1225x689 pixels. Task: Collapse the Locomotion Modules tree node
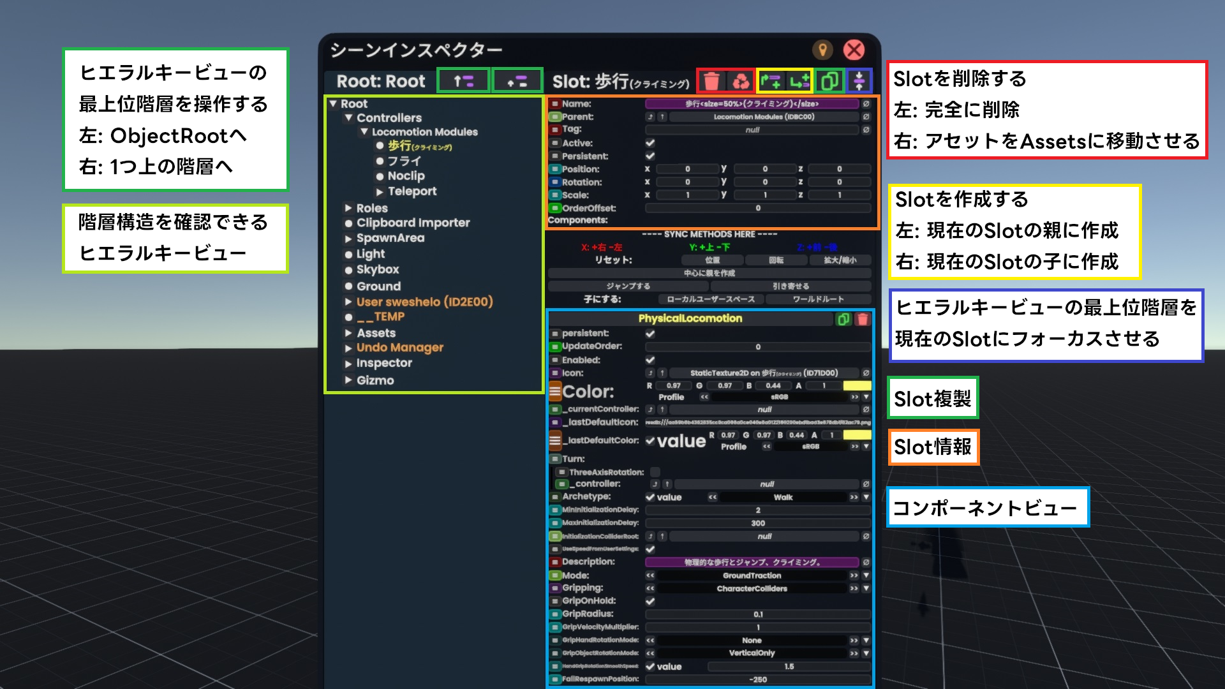click(x=364, y=132)
